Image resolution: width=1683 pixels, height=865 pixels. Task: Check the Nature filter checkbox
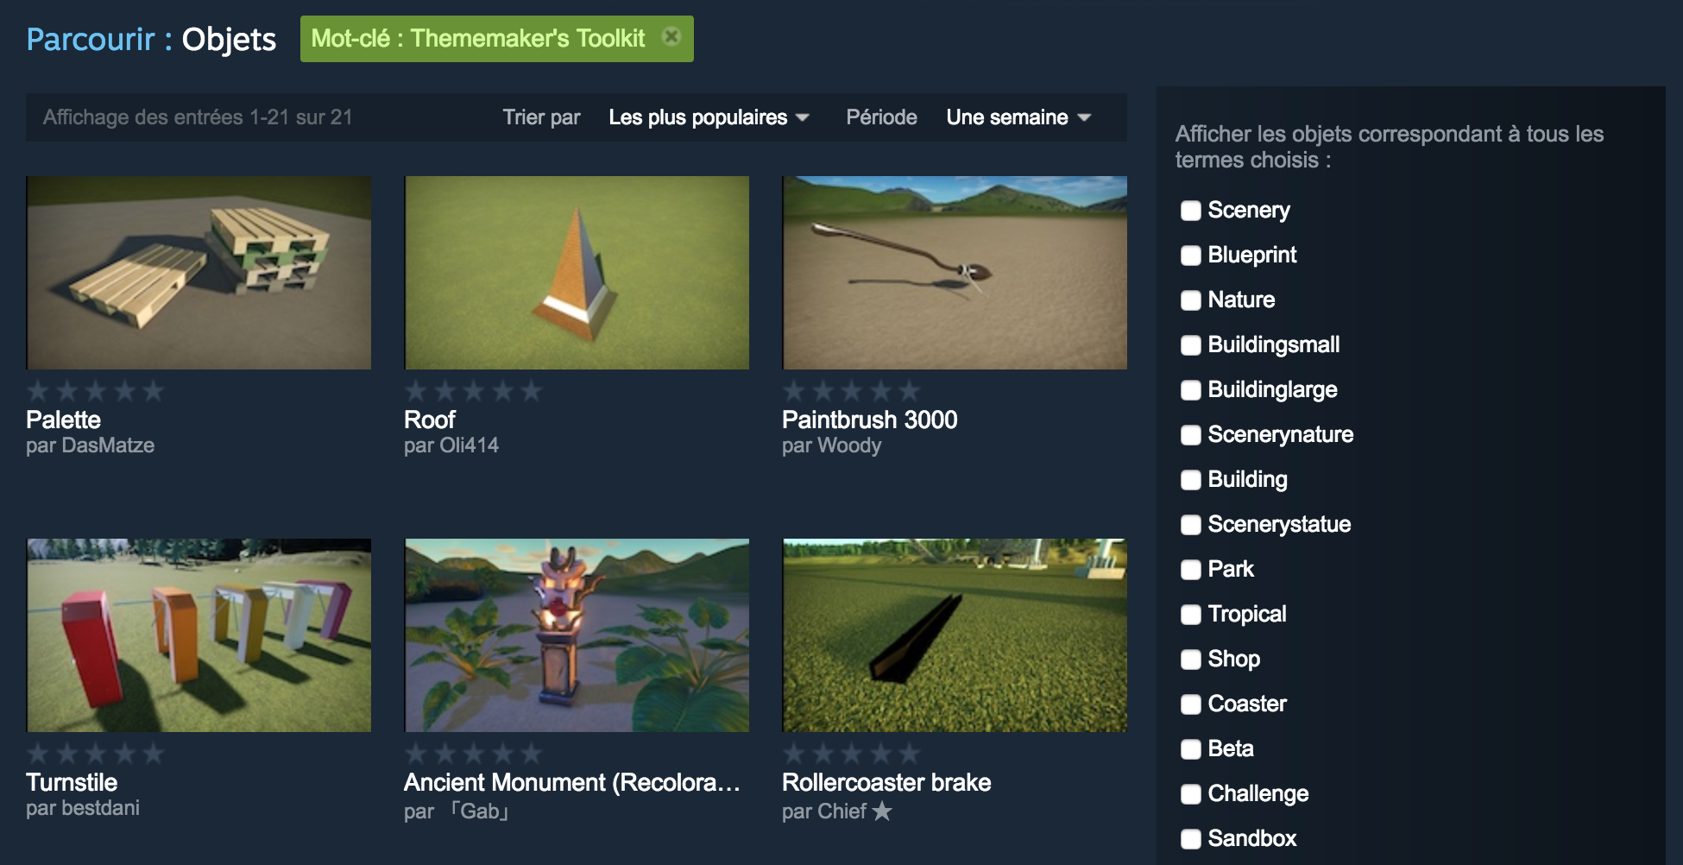1190,300
